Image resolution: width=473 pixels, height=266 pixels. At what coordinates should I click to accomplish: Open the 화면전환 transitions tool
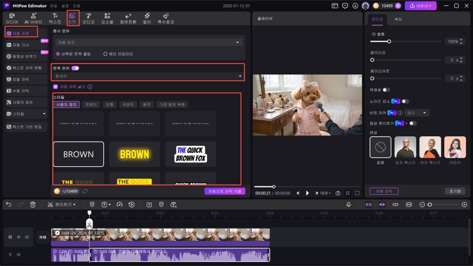click(128, 18)
